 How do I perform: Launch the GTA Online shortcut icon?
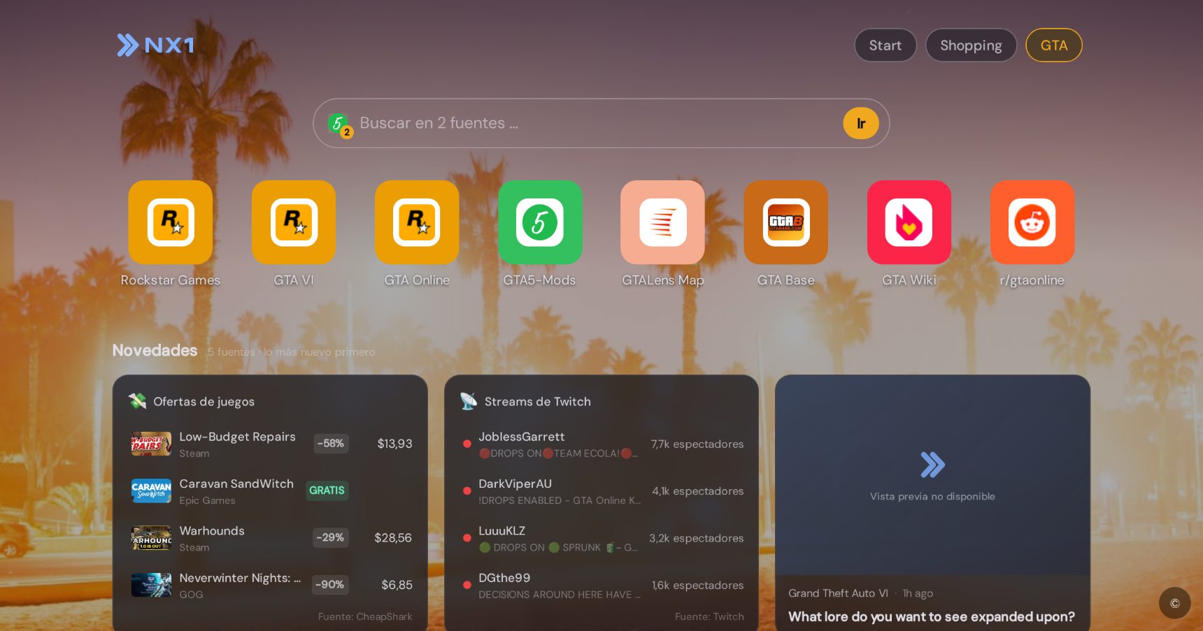point(417,222)
